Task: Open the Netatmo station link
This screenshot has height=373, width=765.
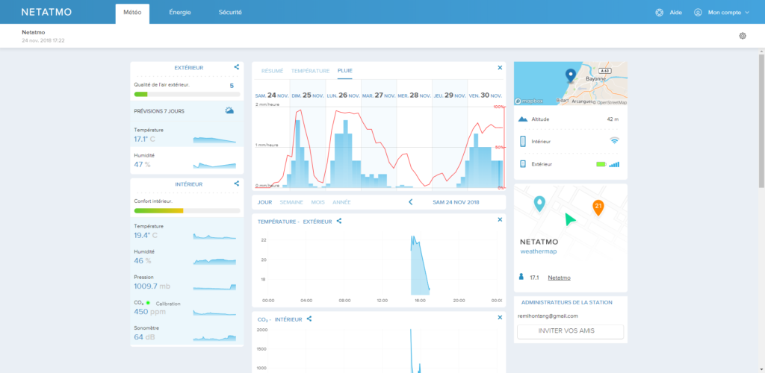Action: click(559, 278)
